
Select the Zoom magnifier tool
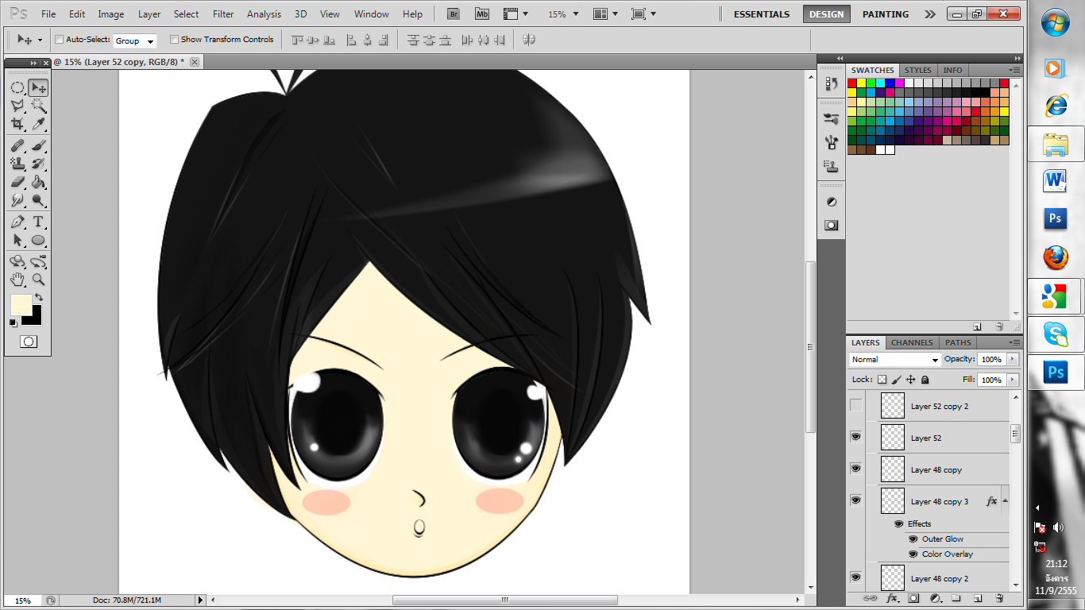(38, 280)
